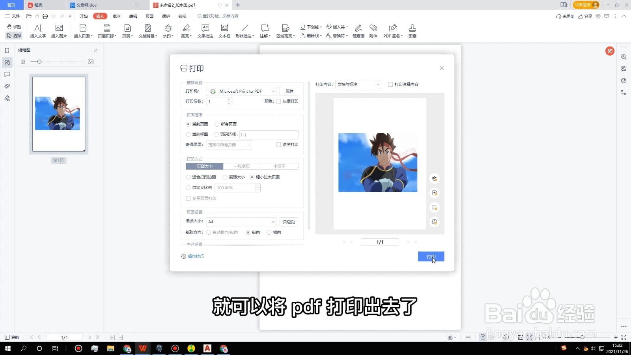Click the 图章 (stamp) tool
The width and height of the screenshot is (631, 355).
tap(412, 31)
